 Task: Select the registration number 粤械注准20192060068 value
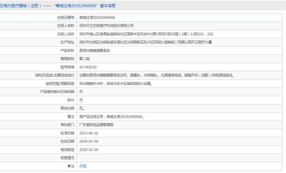[97, 17]
